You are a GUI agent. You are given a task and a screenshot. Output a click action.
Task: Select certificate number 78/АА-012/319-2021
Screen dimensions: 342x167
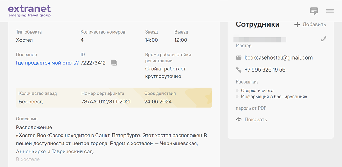point(106,102)
